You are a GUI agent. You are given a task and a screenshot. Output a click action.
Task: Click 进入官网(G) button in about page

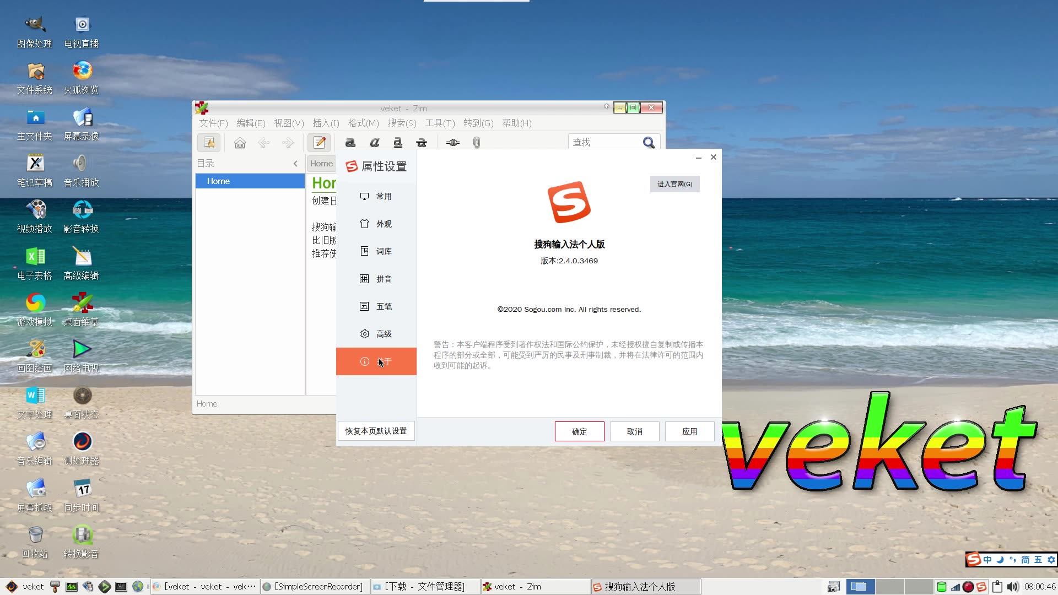674,183
